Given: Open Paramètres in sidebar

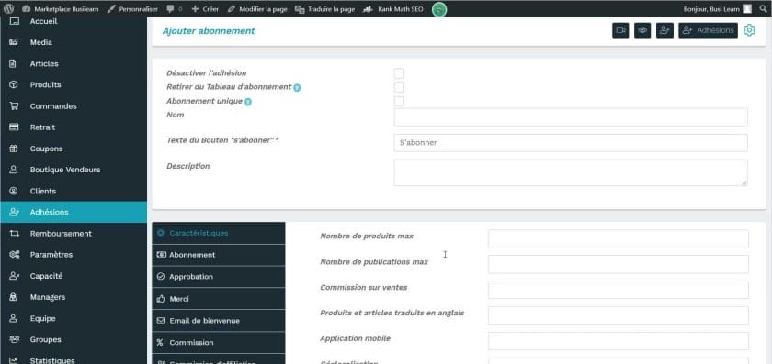Looking at the screenshot, I should tap(74, 255).
